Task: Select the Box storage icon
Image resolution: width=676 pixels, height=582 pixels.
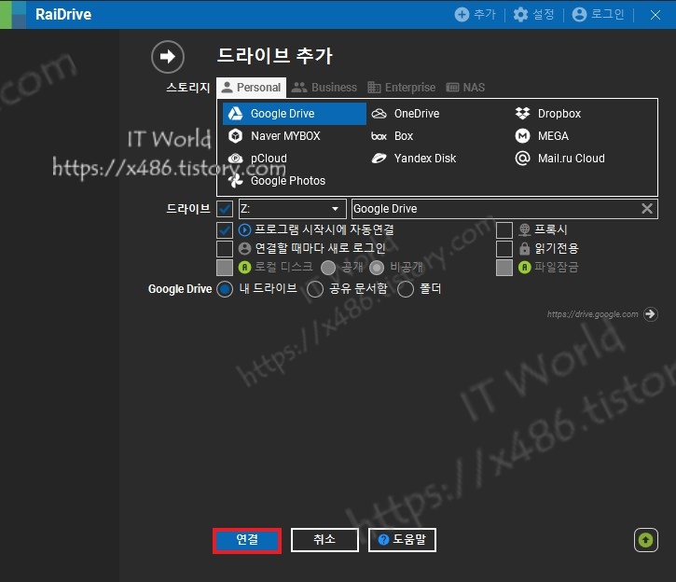Action: (x=379, y=136)
